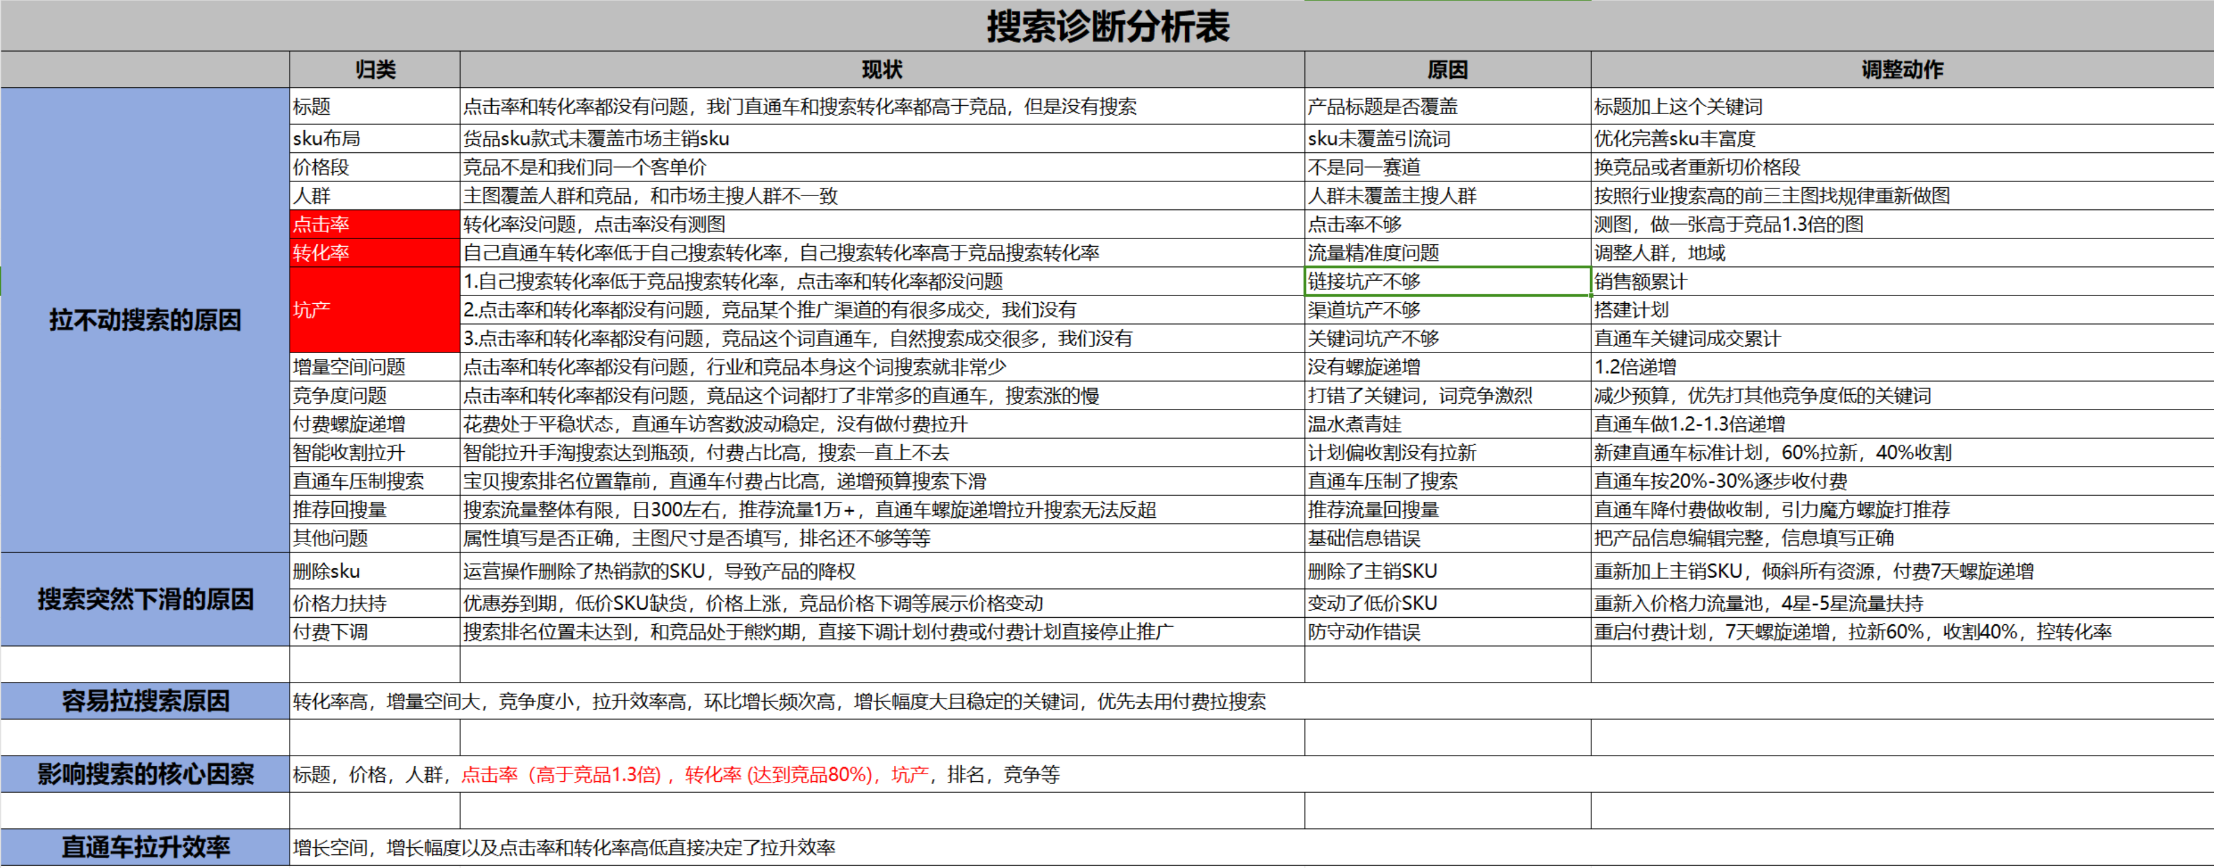Click the 调整动作 column header
Image resolution: width=2214 pixels, height=868 pixels.
pos(1902,70)
